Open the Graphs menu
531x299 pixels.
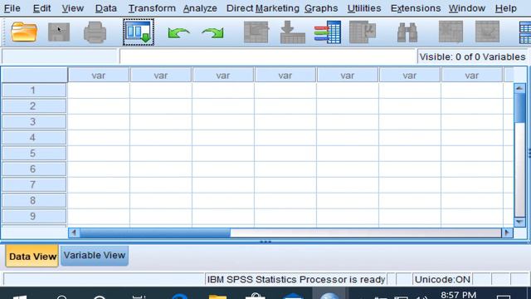pos(321,8)
